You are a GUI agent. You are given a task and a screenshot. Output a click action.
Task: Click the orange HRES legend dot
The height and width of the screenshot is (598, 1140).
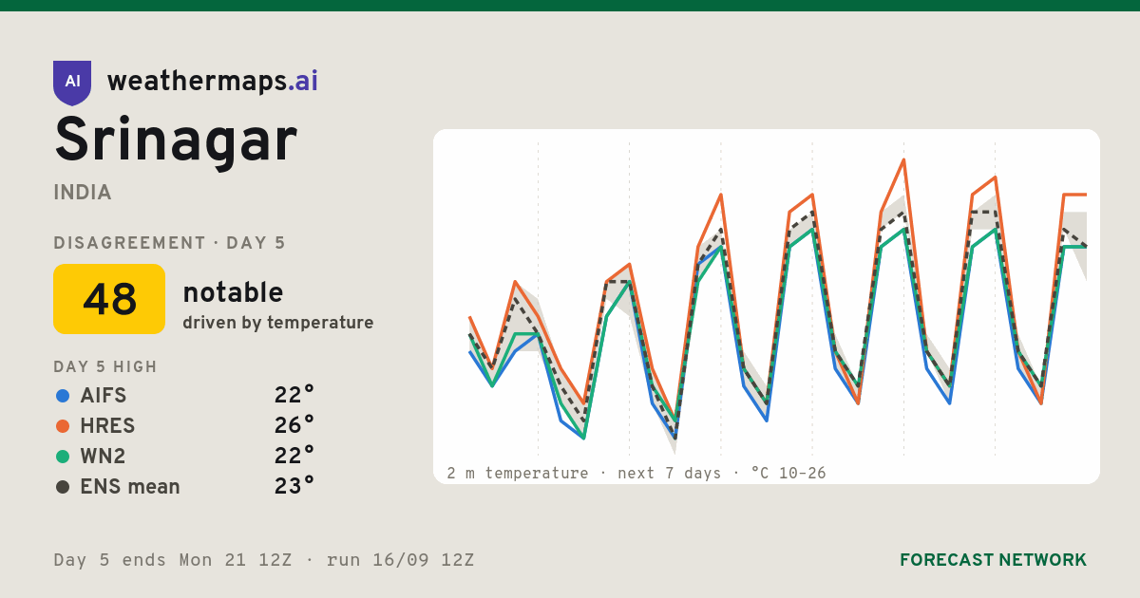[63, 426]
